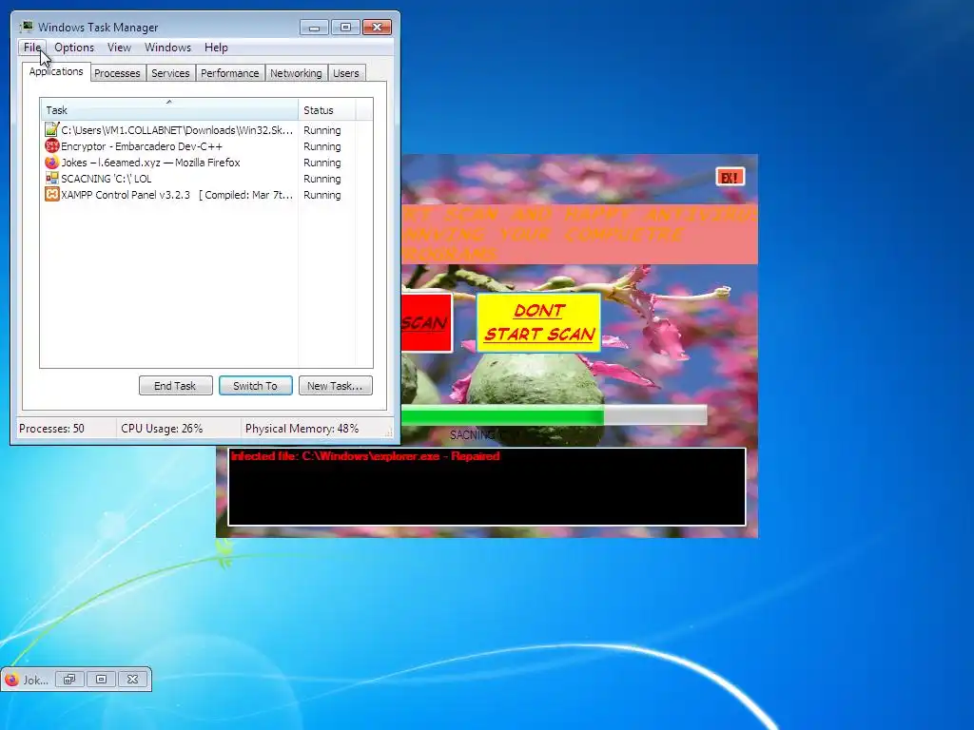Click the Running status of the XAMPP task
Screen dimensions: 974x730
click(321, 195)
